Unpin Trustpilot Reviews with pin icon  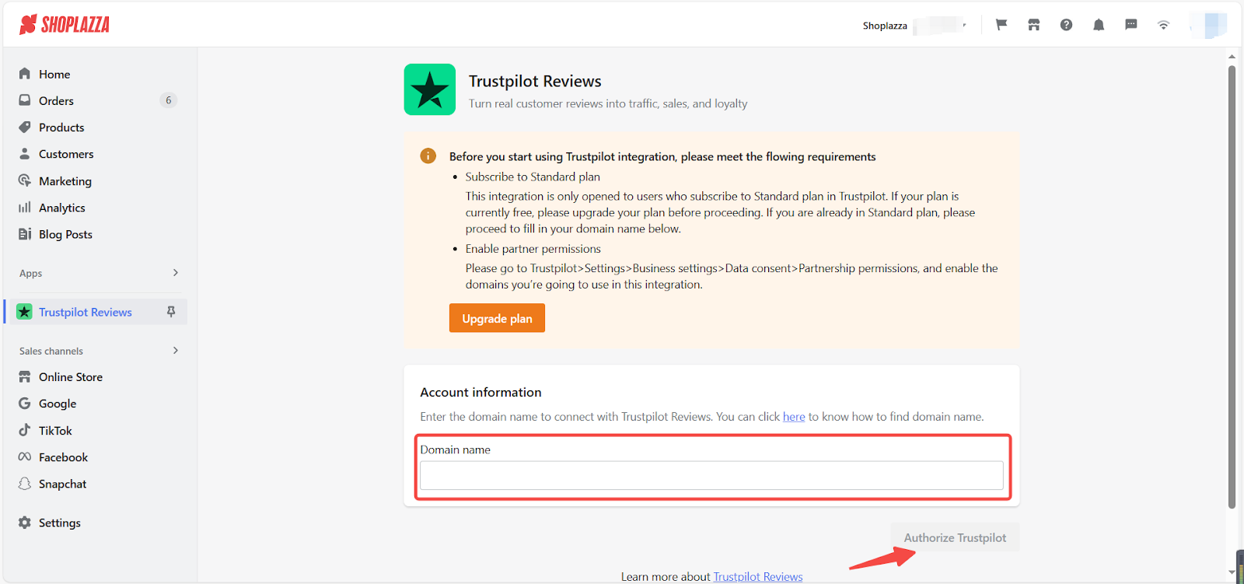[171, 312]
